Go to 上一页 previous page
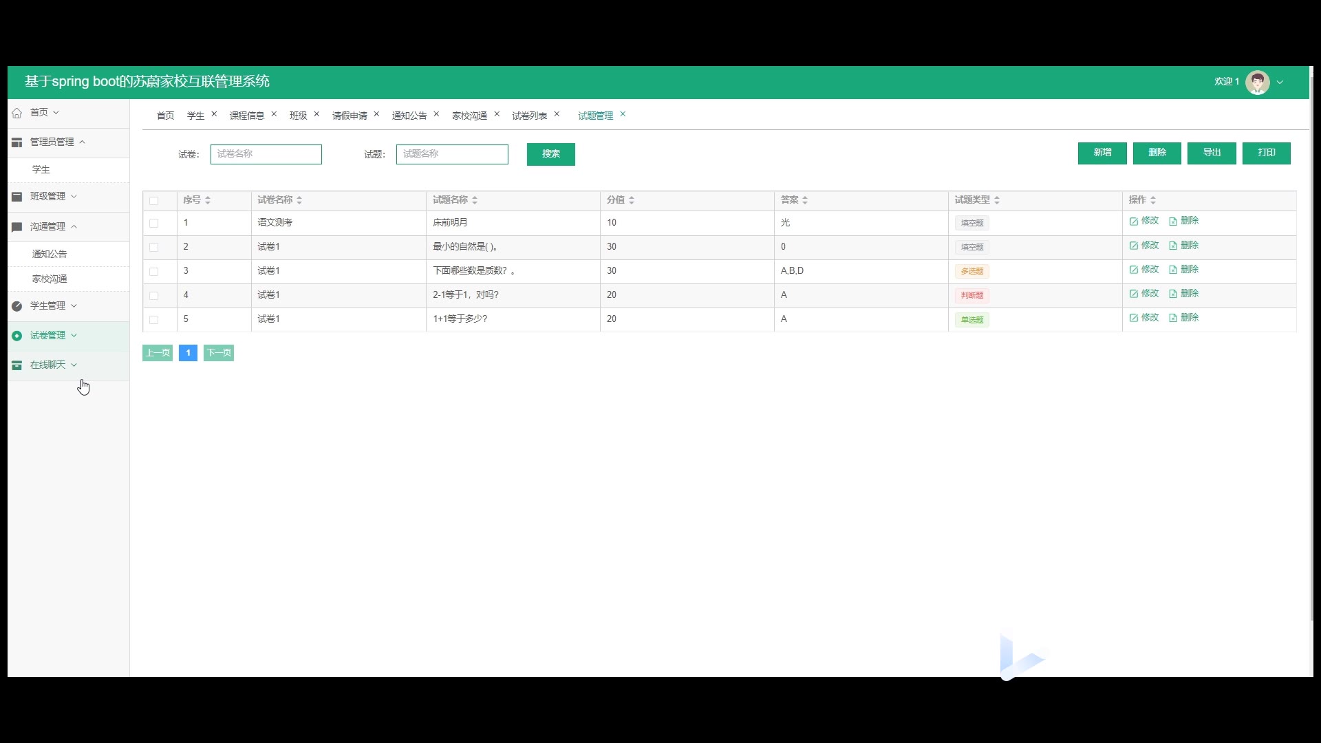The width and height of the screenshot is (1321, 743). coord(158,353)
